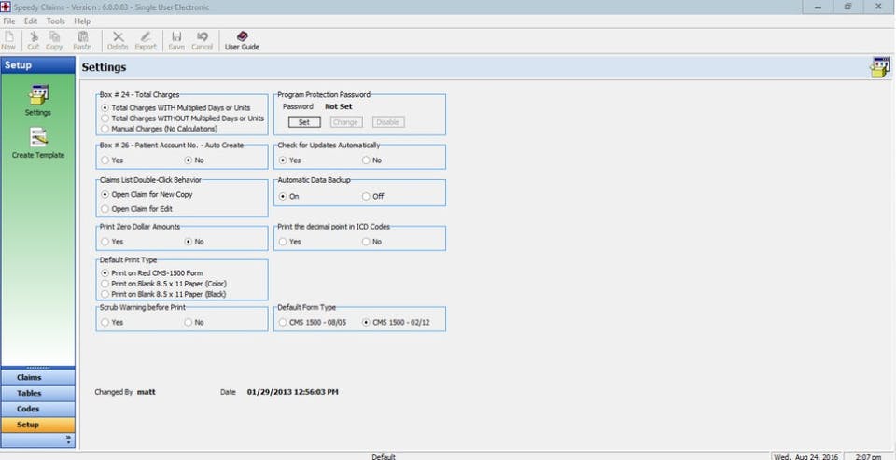896x460 pixels.
Task: Click the Change password button
Action: click(345, 122)
